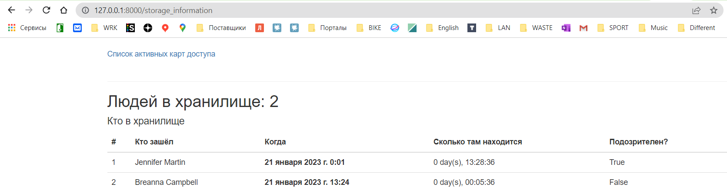The image size is (727, 194).
Task: Select duration '0 day(s), 13:28:36'
Action: 464,162
